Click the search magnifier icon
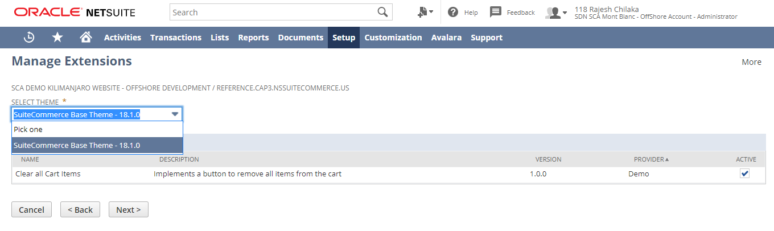 coord(382,12)
